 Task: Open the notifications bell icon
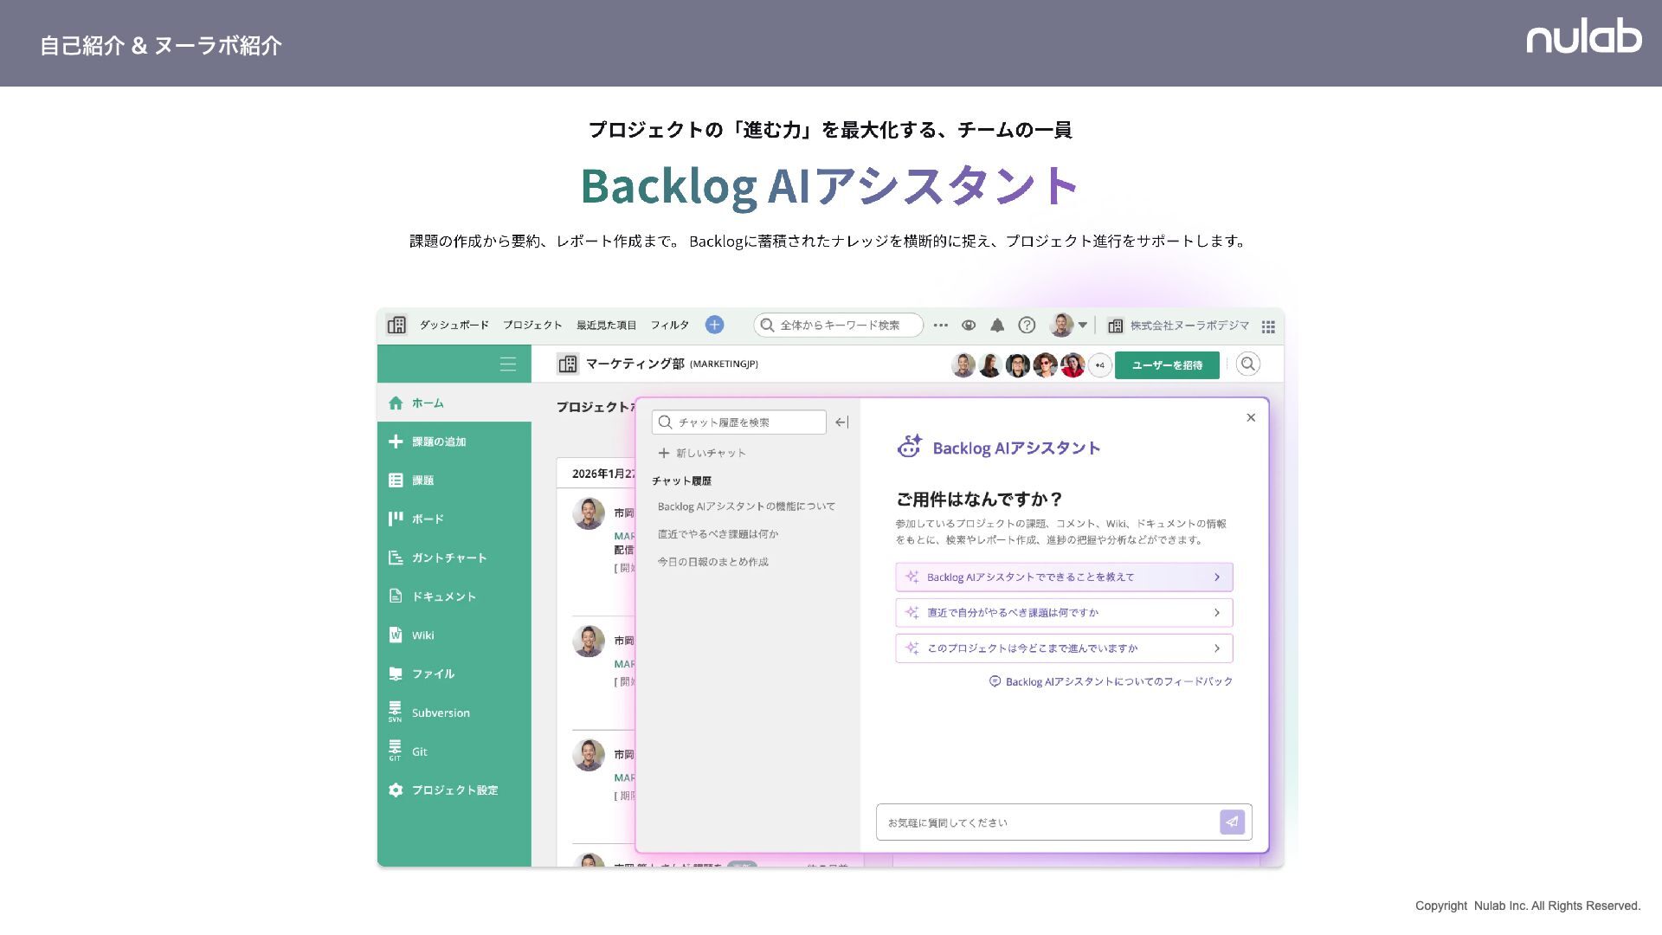pyautogui.click(x=997, y=326)
